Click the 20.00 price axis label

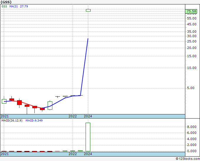pos(192,48)
